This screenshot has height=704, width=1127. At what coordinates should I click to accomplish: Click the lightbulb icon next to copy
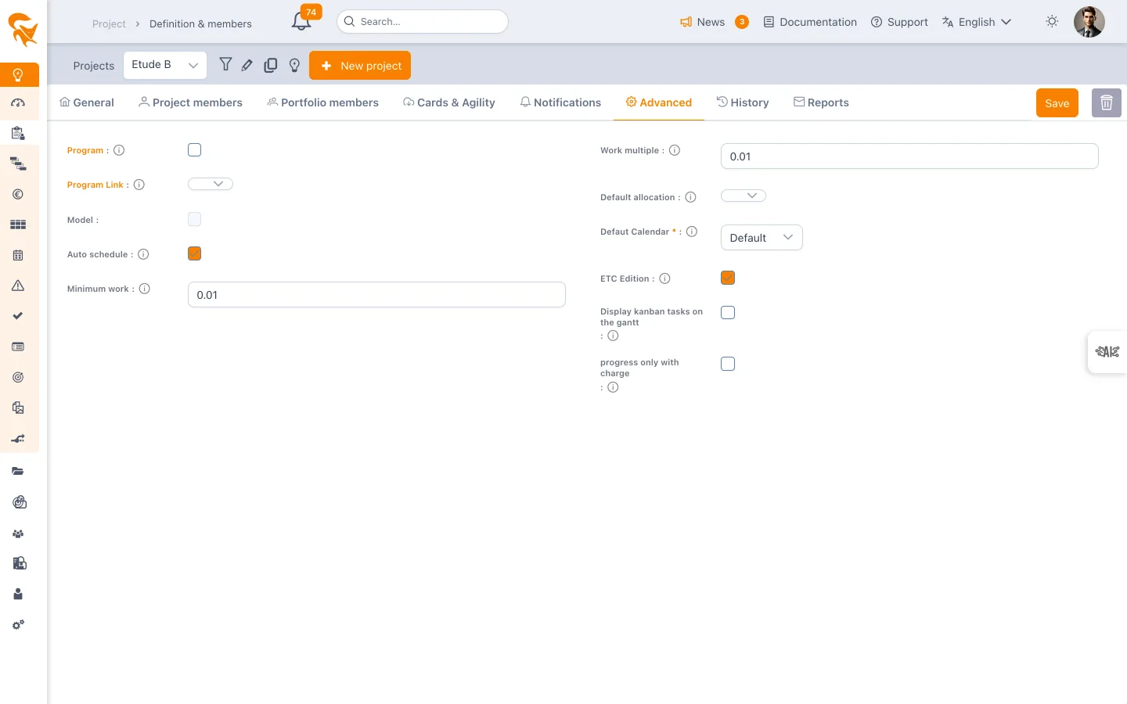coord(294,66)
